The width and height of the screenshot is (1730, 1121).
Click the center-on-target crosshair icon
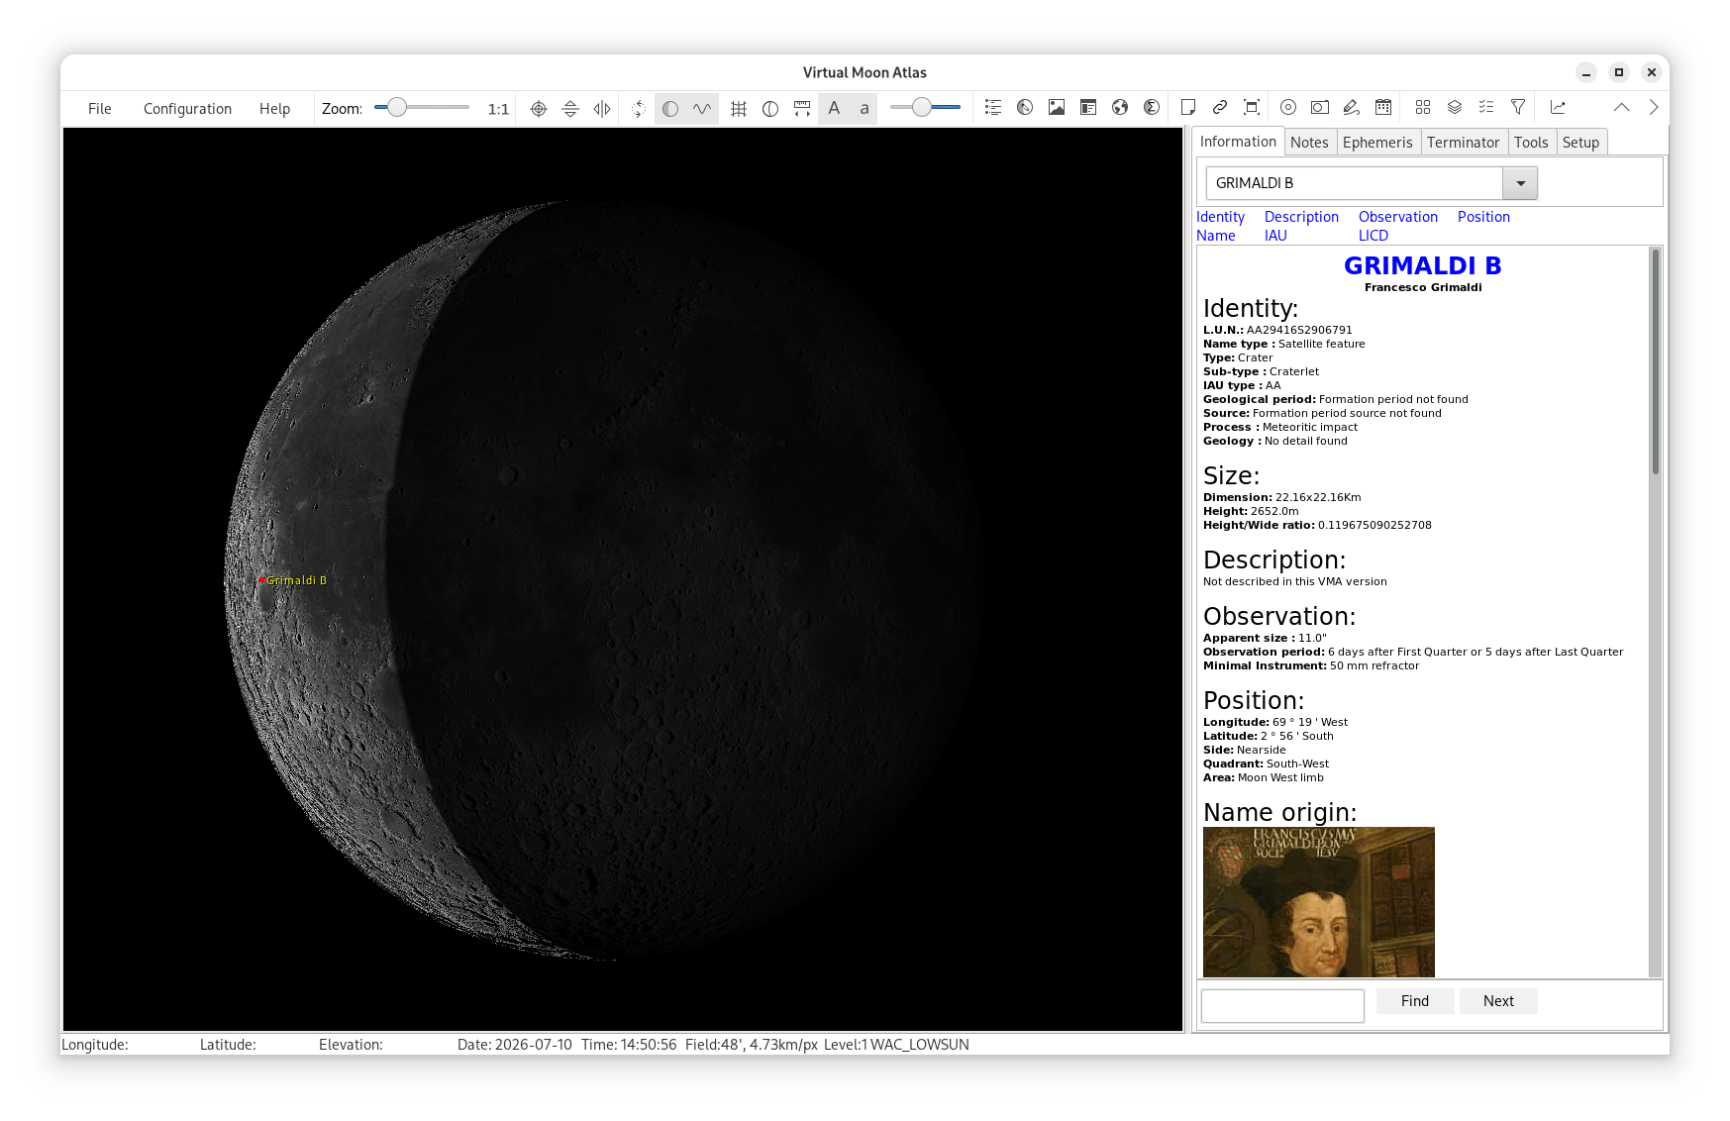pyautogui.click(x=539, y=109)
